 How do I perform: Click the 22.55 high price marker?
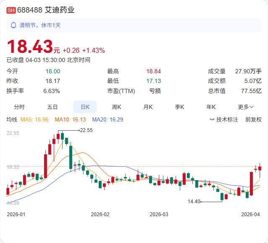tap(86, 130)
